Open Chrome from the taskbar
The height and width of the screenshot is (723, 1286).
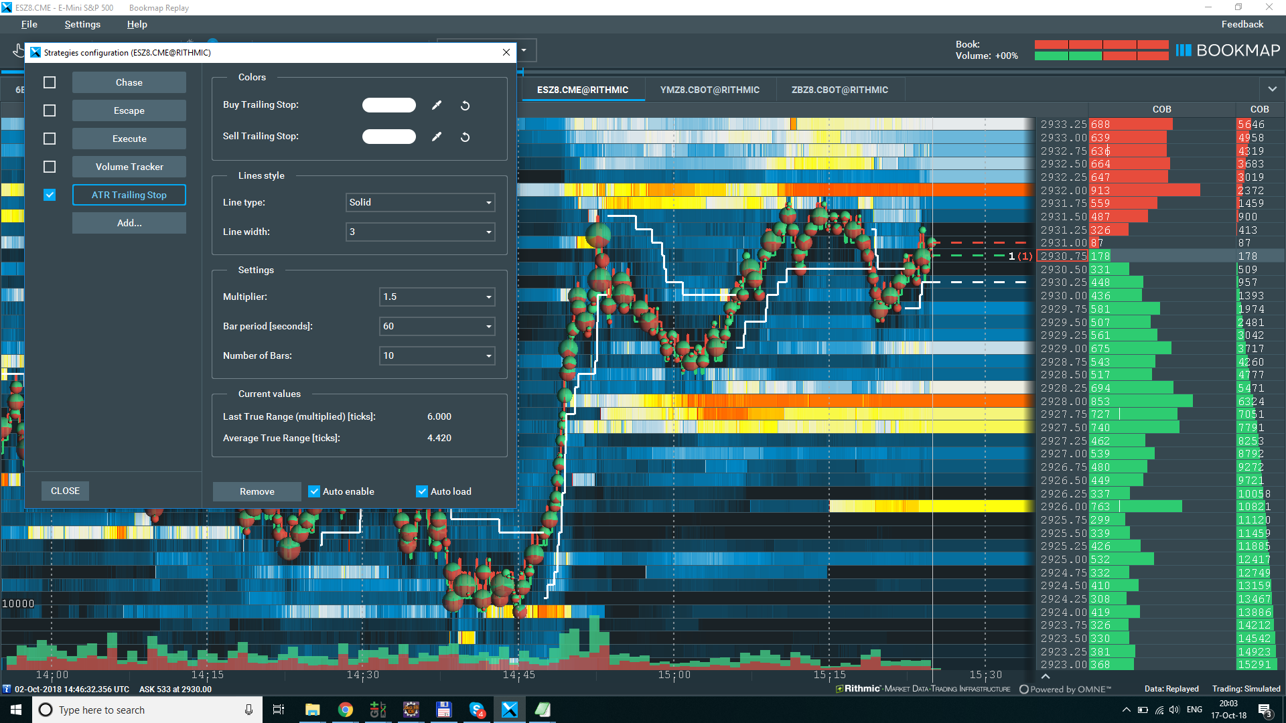[x=345, y=710]
